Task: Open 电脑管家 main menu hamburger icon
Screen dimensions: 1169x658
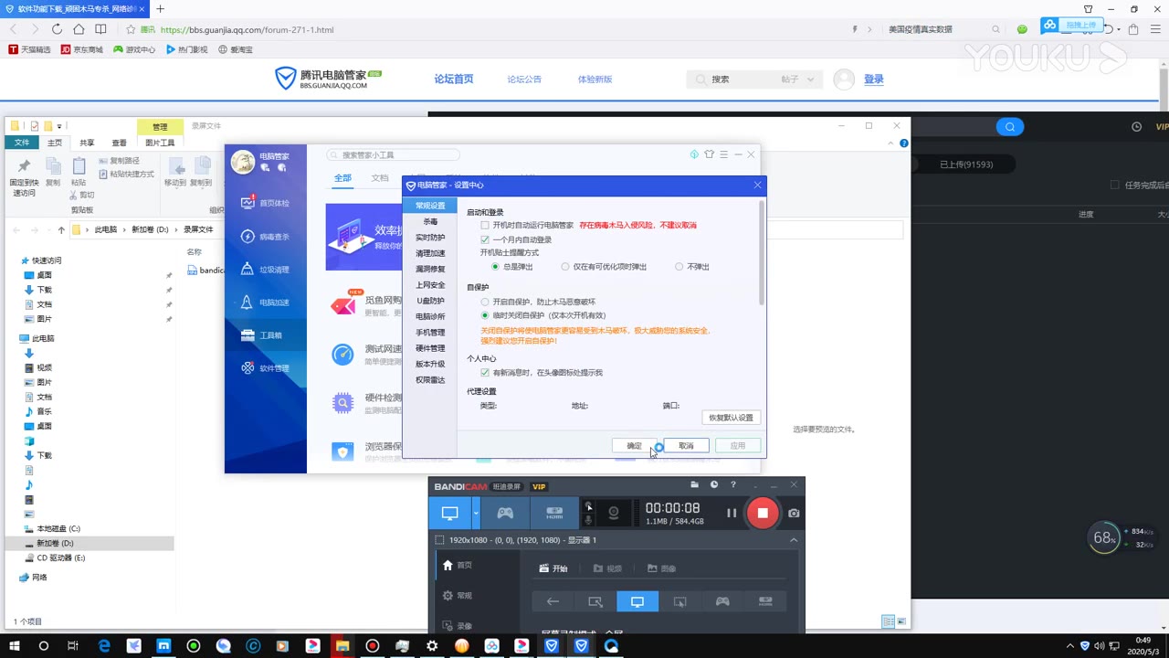Action: coord(723,154)
